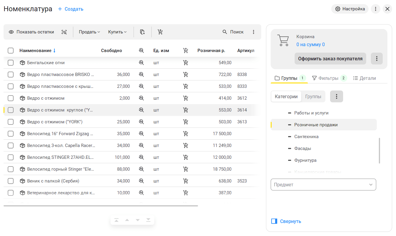Switch to the Детали tab
The height and width of the screenshot is (236, 396).
click(x=364, y=78)
